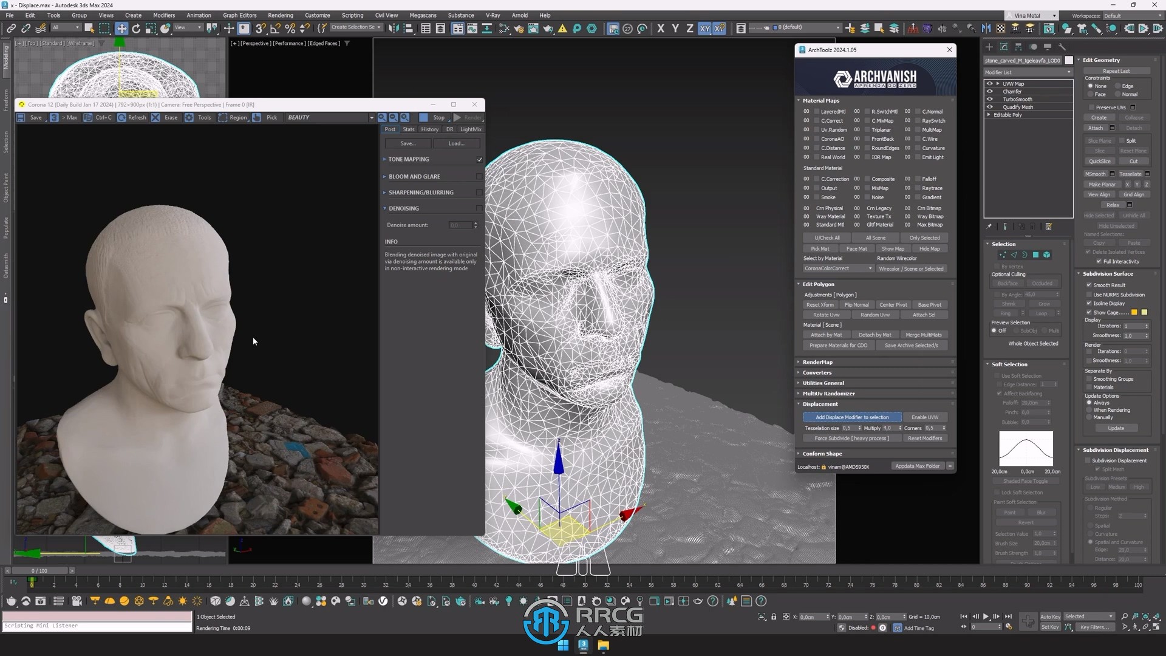This screenshot has width=1166, height=656.
Task: Toggle visibility of TurboSmooth modifier
Action: (x=990, y=99)
